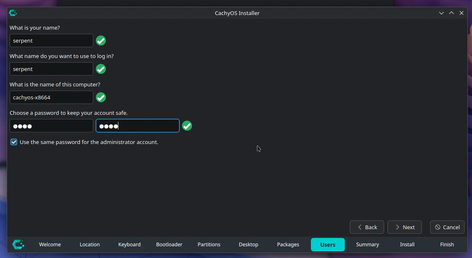Click the CachyOS Installer window title
This screenshot has width=472, height=258.
coord(237,13)
